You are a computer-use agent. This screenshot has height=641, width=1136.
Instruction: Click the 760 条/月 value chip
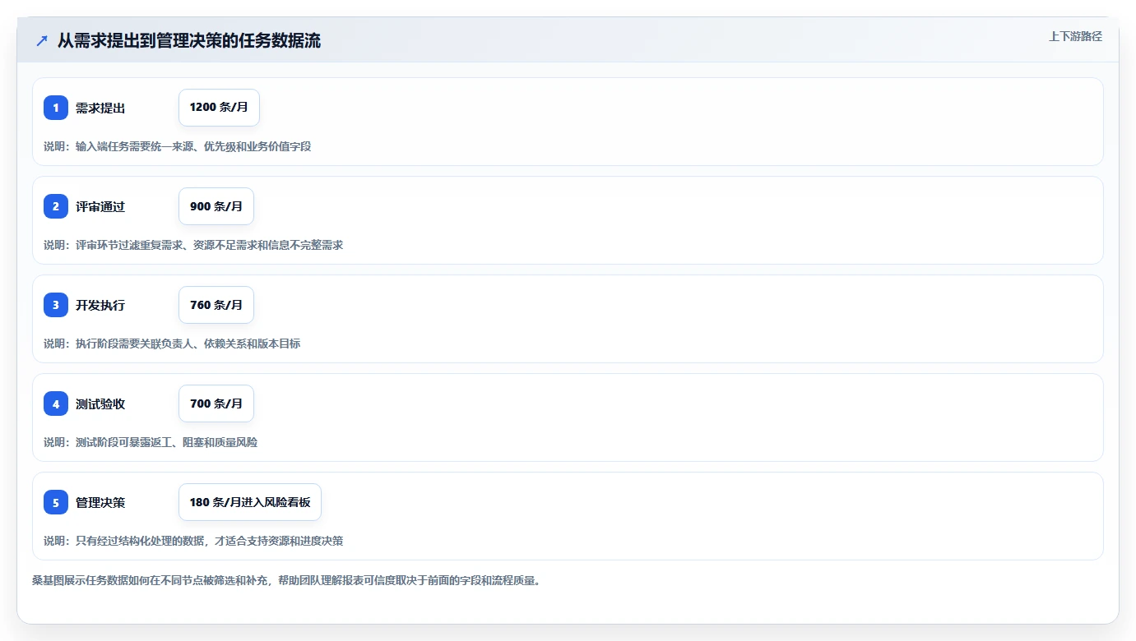(216, 305)
